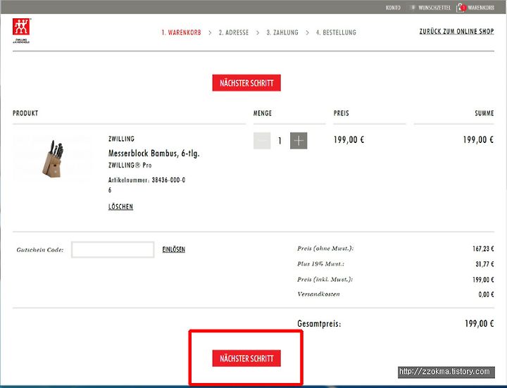Open the Konto account link

393,8
